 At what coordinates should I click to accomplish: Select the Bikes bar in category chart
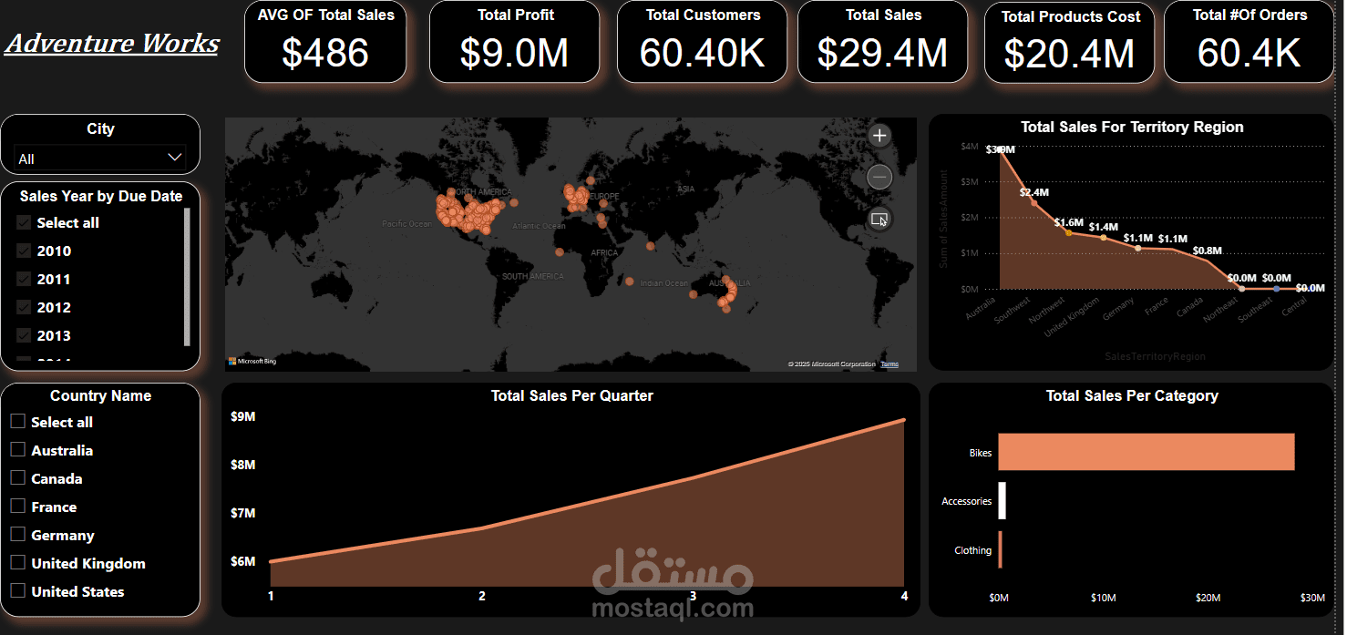[x=1146, y=452]
